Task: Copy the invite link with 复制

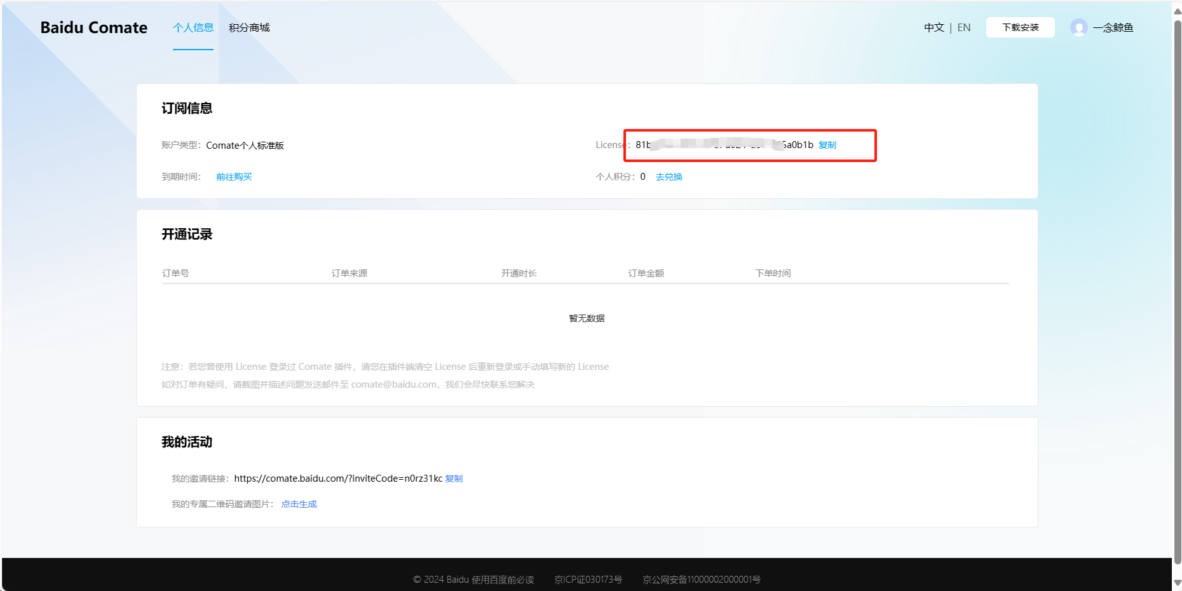Action: [x=454, y=479]
